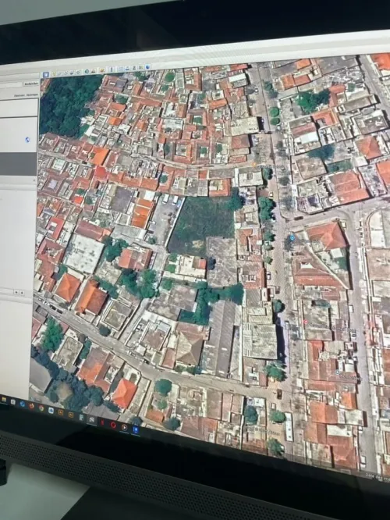Select the Add Path tool

click(x=66, y=73)
